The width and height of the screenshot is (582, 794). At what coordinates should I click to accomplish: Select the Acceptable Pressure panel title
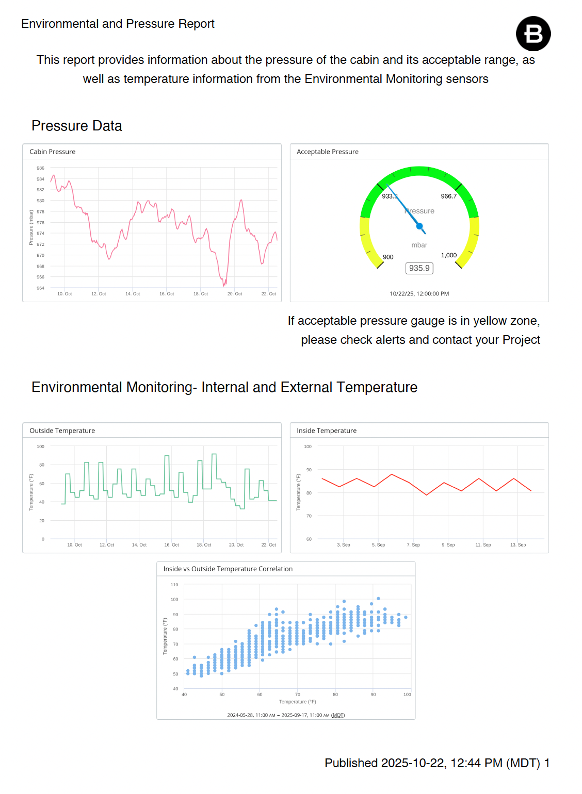click(328, 152)
